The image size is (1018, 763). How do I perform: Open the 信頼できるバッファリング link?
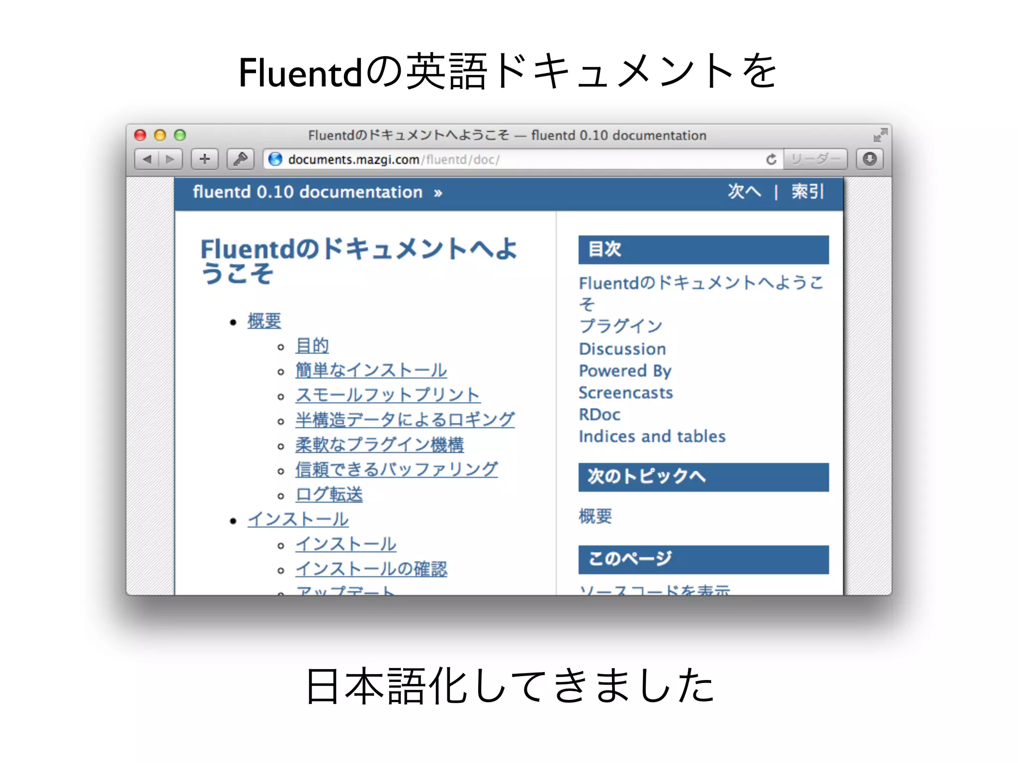[397, 470]
